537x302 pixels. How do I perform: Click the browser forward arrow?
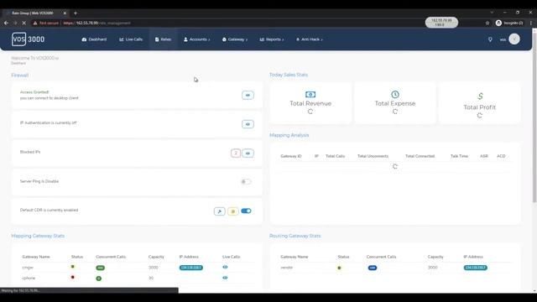pyautogui.click(x=15, y=23)
